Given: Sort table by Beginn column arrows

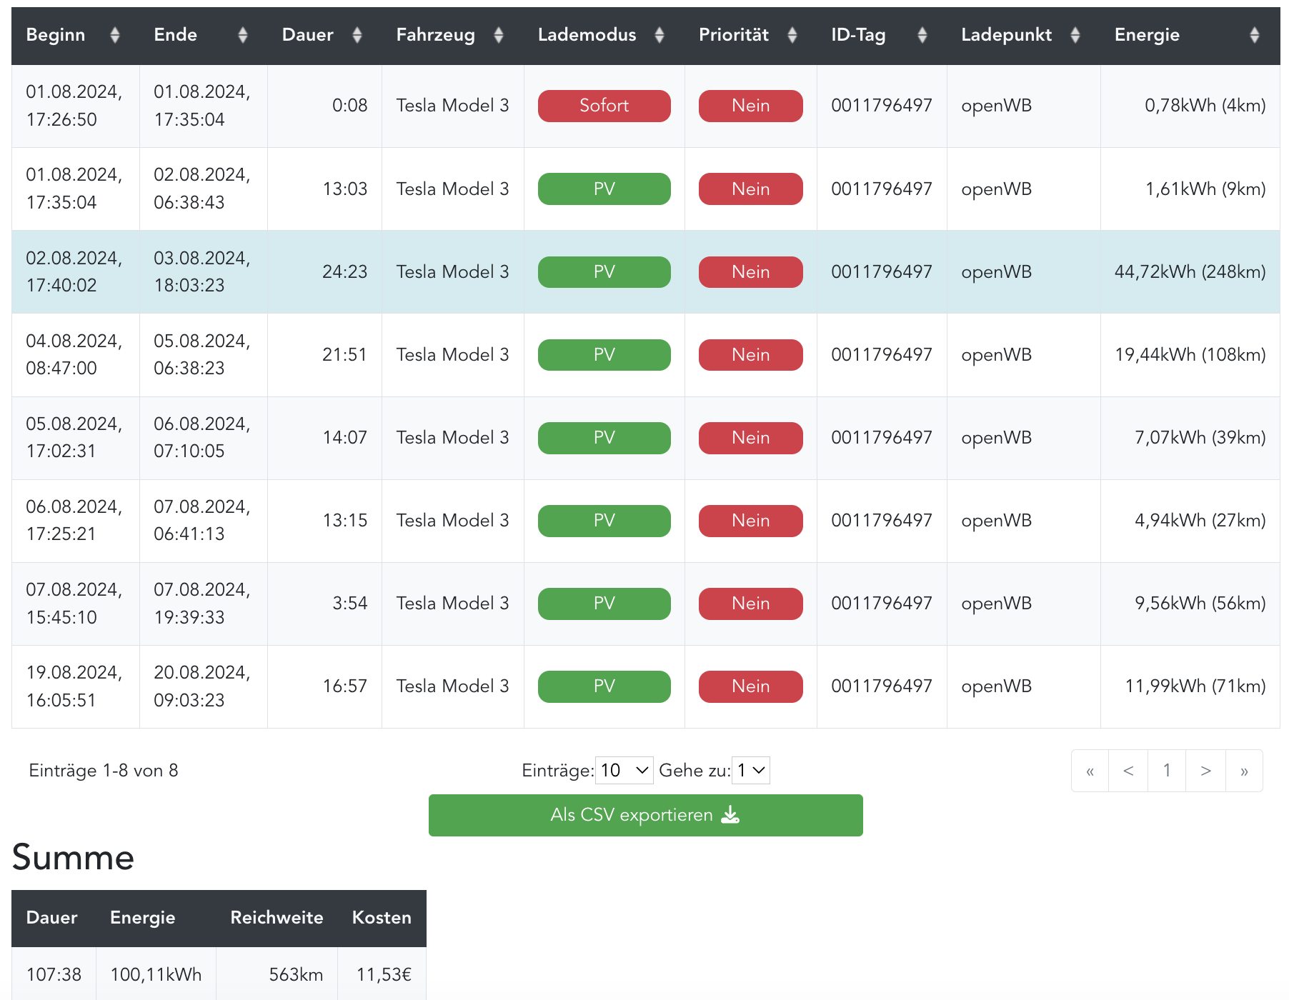Looking at the screenshot, I should [115, 35].
